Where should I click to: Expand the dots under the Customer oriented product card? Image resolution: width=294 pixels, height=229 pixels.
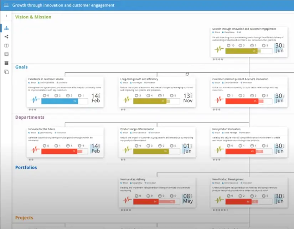click(217, 110)
